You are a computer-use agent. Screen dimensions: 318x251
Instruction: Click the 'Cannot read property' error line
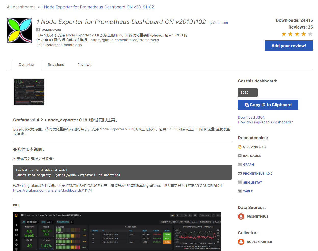[x=68, y=175]
